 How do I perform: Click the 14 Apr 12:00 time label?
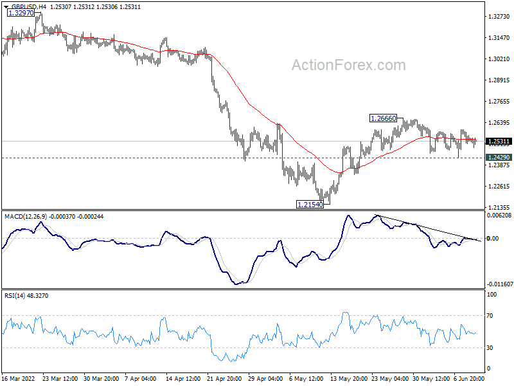point(183,379)
